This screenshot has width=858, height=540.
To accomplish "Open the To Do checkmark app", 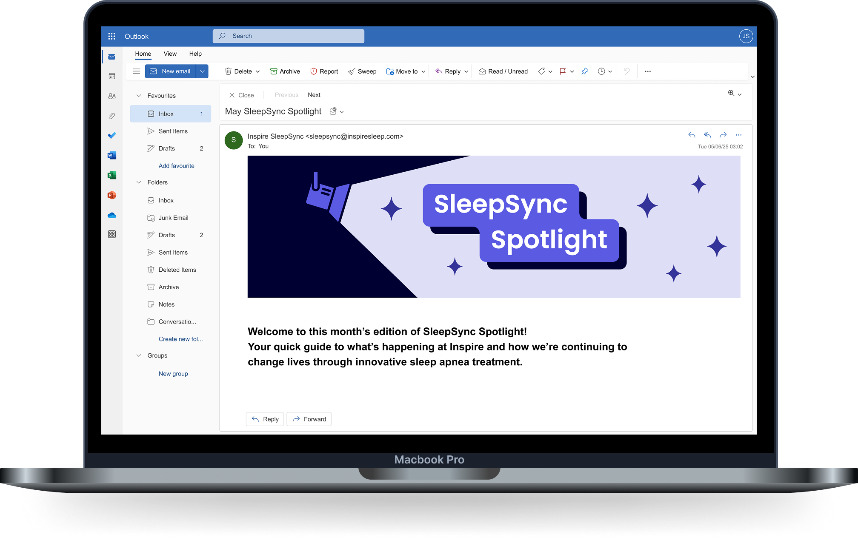I will coord(112,136).
